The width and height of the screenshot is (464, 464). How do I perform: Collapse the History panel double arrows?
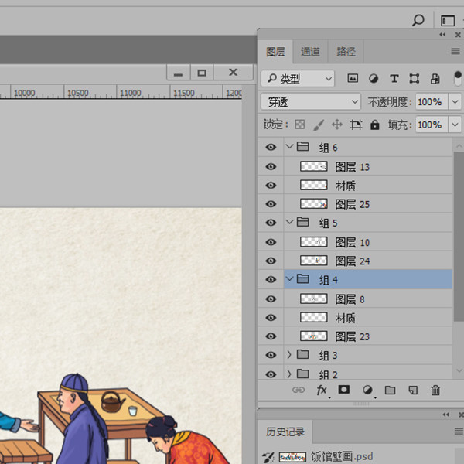pyautogui.click(x=446, y=415)
